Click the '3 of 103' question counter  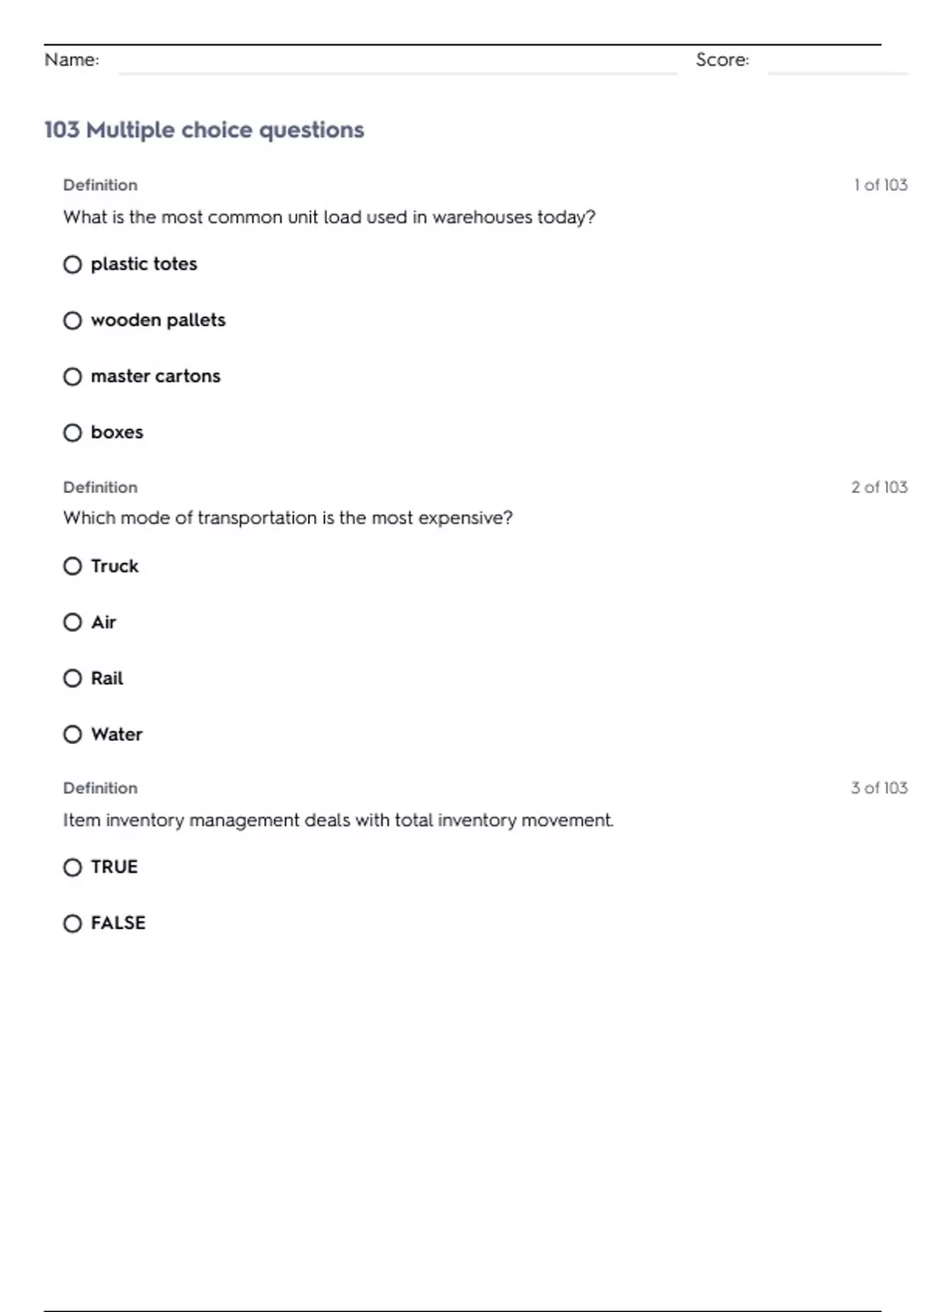click(x=879, y=788)
